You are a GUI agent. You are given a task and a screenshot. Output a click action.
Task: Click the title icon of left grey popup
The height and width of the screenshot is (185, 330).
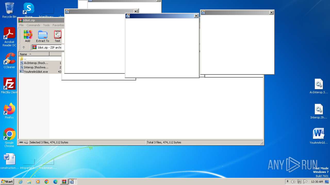click(67, 11)
